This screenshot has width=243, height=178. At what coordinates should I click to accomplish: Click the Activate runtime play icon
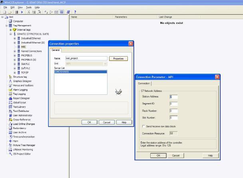22,12
